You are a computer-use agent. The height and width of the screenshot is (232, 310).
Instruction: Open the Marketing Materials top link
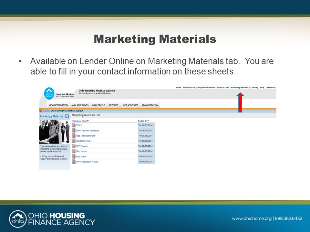240,88
